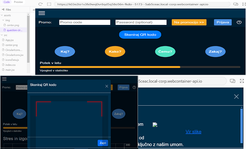Open center.png in the src folder
The image size is (246, 149).
(x=11, y=45)
